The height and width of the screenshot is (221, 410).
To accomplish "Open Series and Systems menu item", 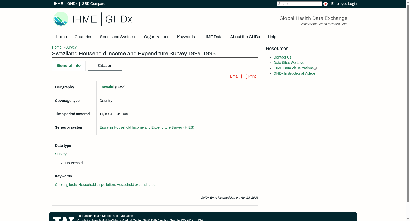I will click(x=118, y=37).
